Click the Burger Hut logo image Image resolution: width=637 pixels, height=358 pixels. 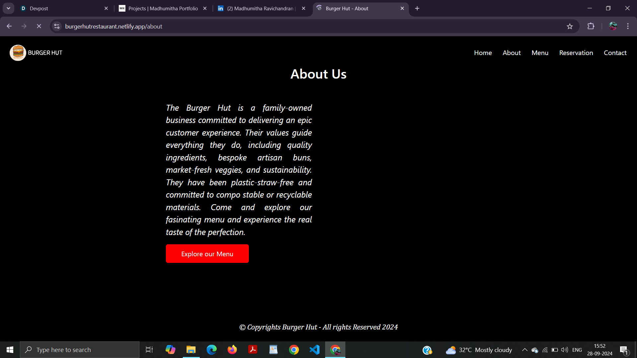pyautogui.click(x=18, y=53)
